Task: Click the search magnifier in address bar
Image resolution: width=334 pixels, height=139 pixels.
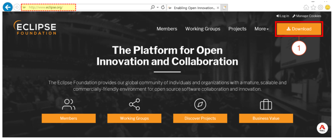Action: (x=152, y=8)
